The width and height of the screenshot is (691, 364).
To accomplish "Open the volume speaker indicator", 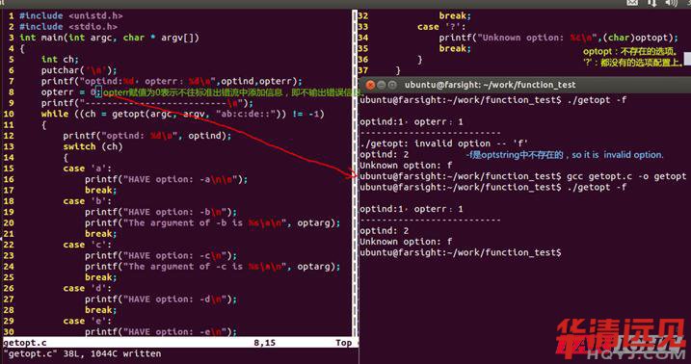I will point(671,3).
